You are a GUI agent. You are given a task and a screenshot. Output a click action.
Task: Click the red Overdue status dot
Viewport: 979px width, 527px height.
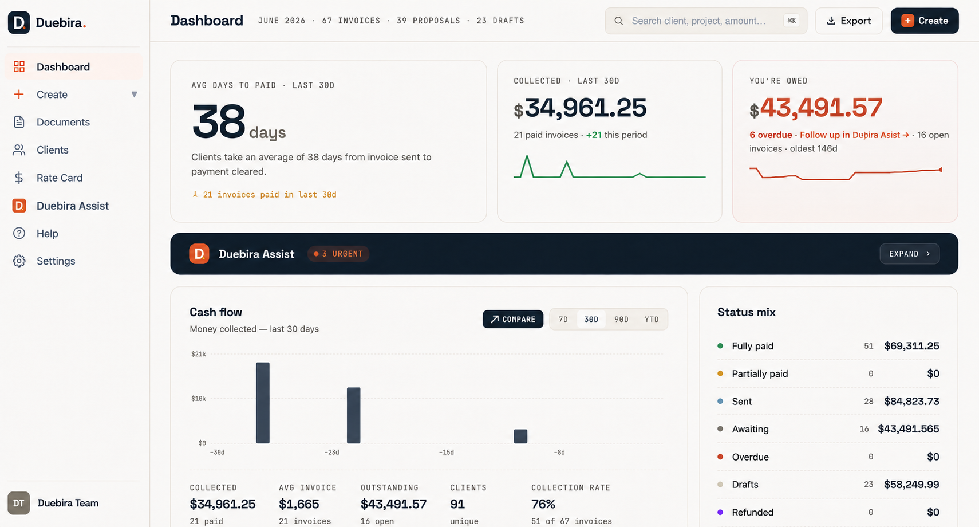tap(720, 457)
